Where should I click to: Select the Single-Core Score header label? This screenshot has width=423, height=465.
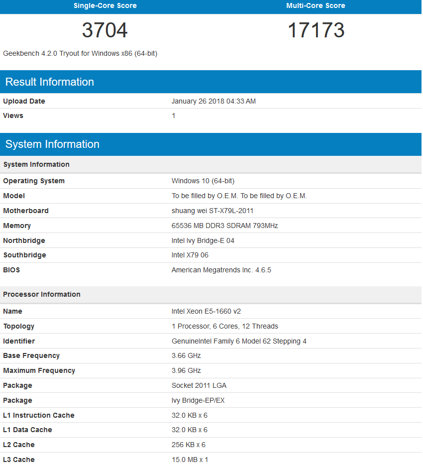[105, 5]
